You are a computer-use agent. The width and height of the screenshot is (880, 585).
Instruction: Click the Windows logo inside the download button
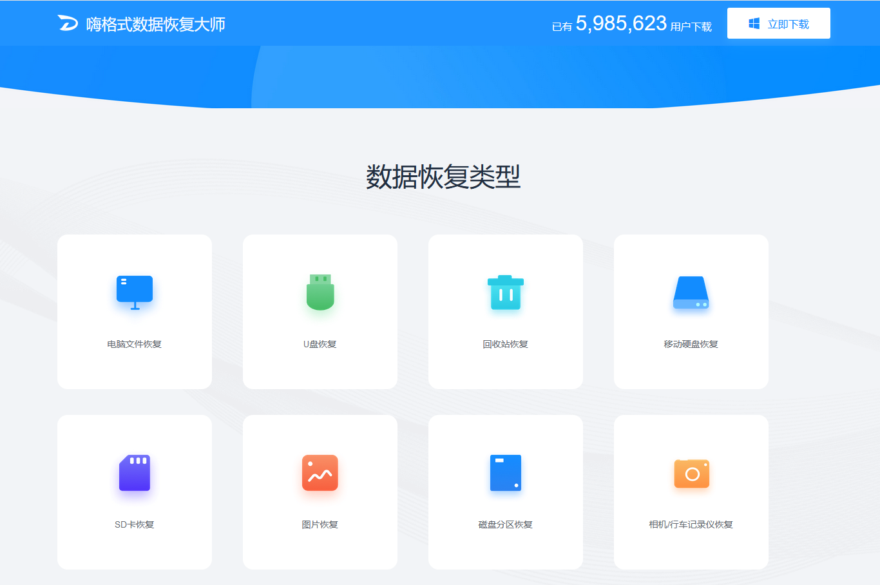point(754,24)
